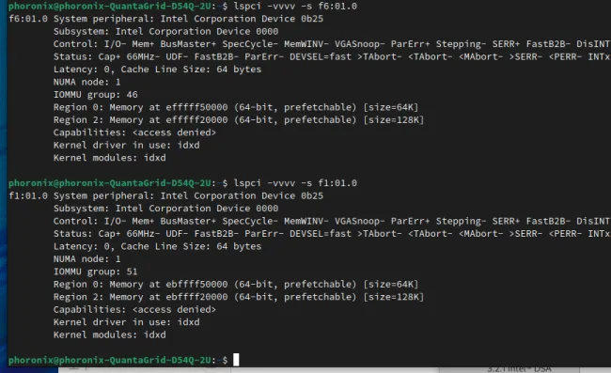The image size is (611, 373).
Task: Click memory address 'ebffff20000' in Region 2
Action: (x=196, y=297)
